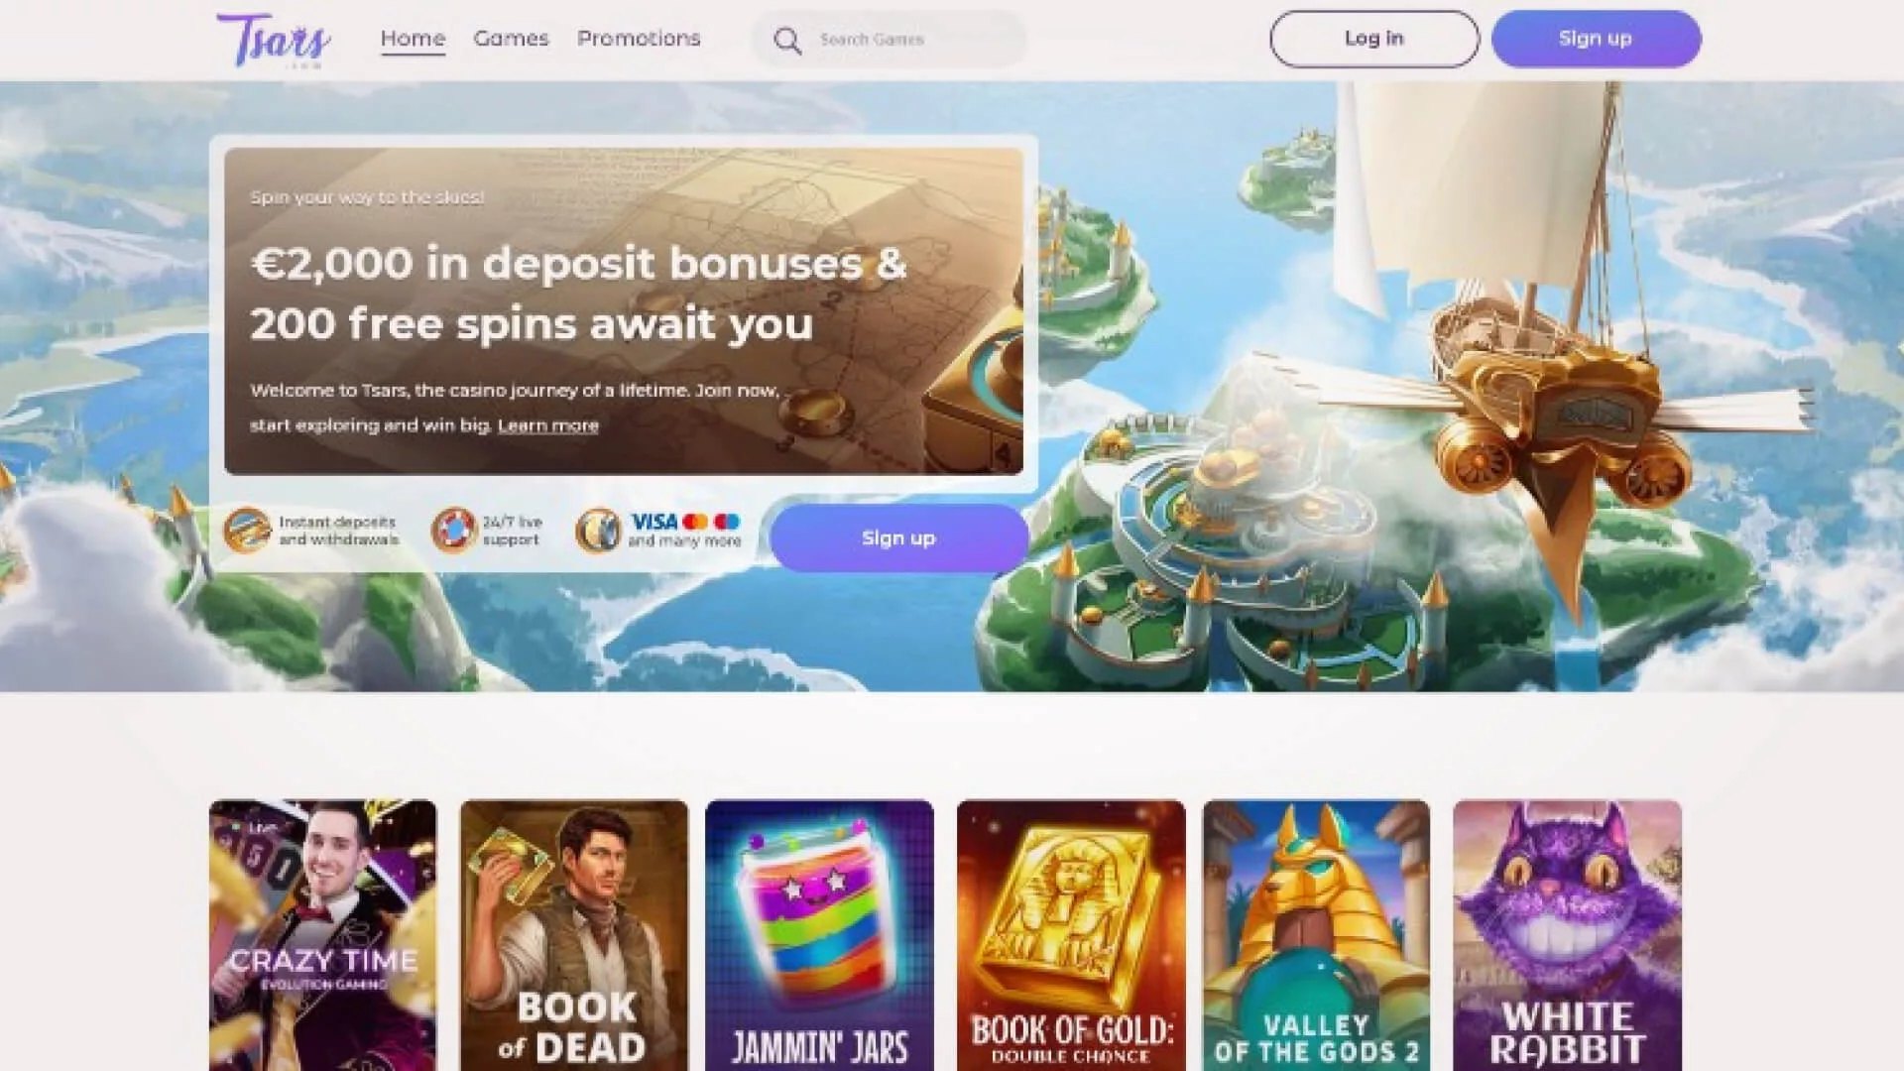Click Sign up button under the banner
This screenshot has width=1904, height=1071.
click(x=898, y=537)
